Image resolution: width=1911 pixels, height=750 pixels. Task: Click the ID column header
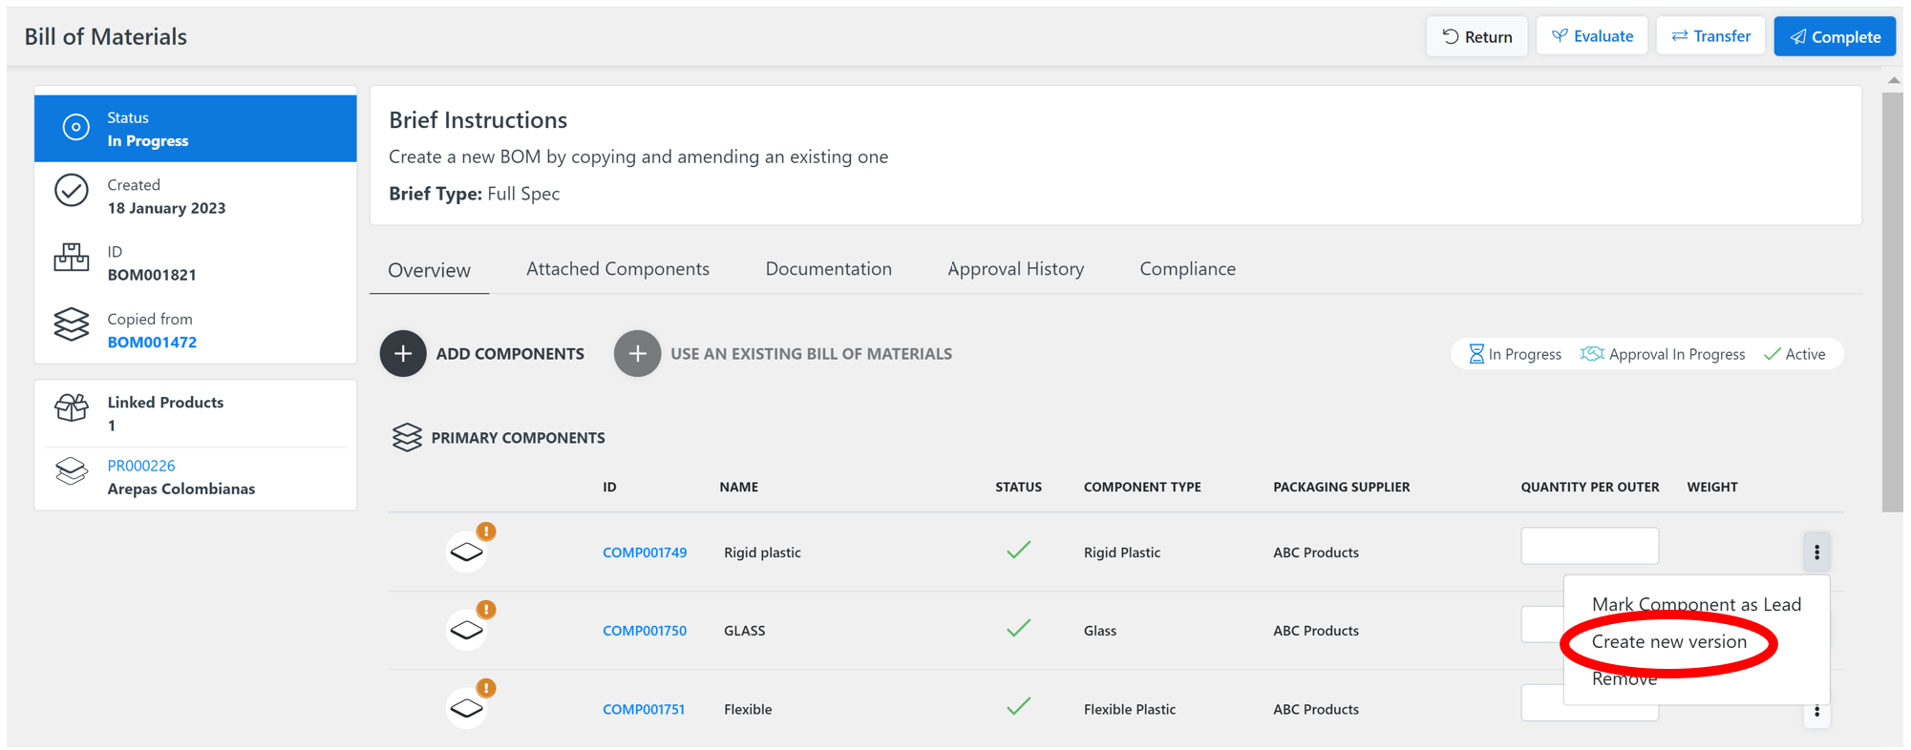point(609,487)
